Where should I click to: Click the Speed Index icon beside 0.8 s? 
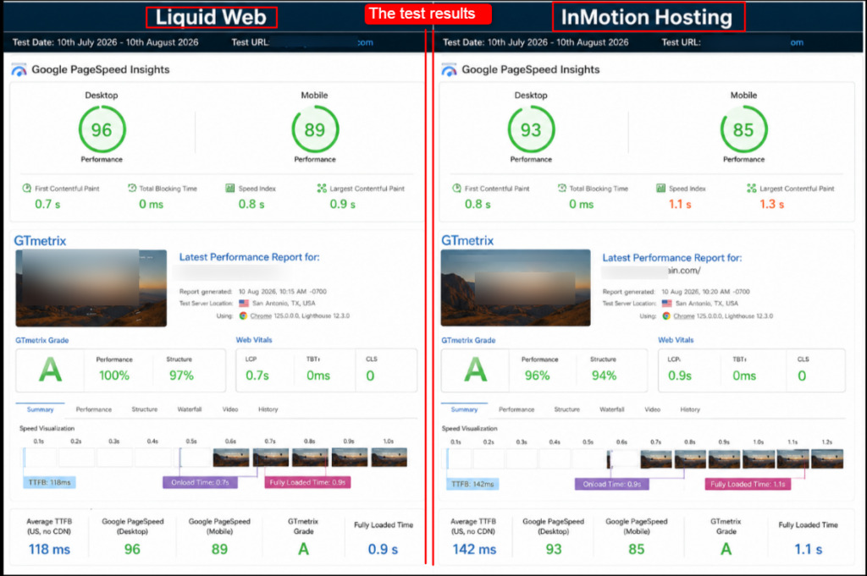click(230, 189)
